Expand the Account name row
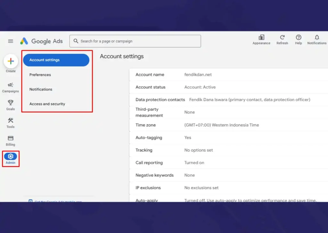328x233 pixels. tap(229, 75)
